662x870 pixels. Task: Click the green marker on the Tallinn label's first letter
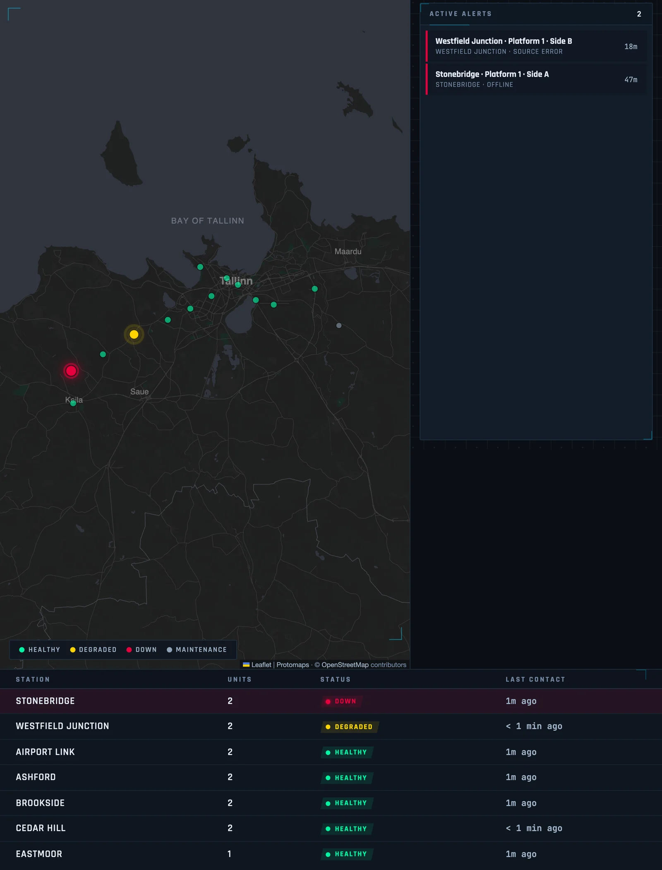(227, 278)
